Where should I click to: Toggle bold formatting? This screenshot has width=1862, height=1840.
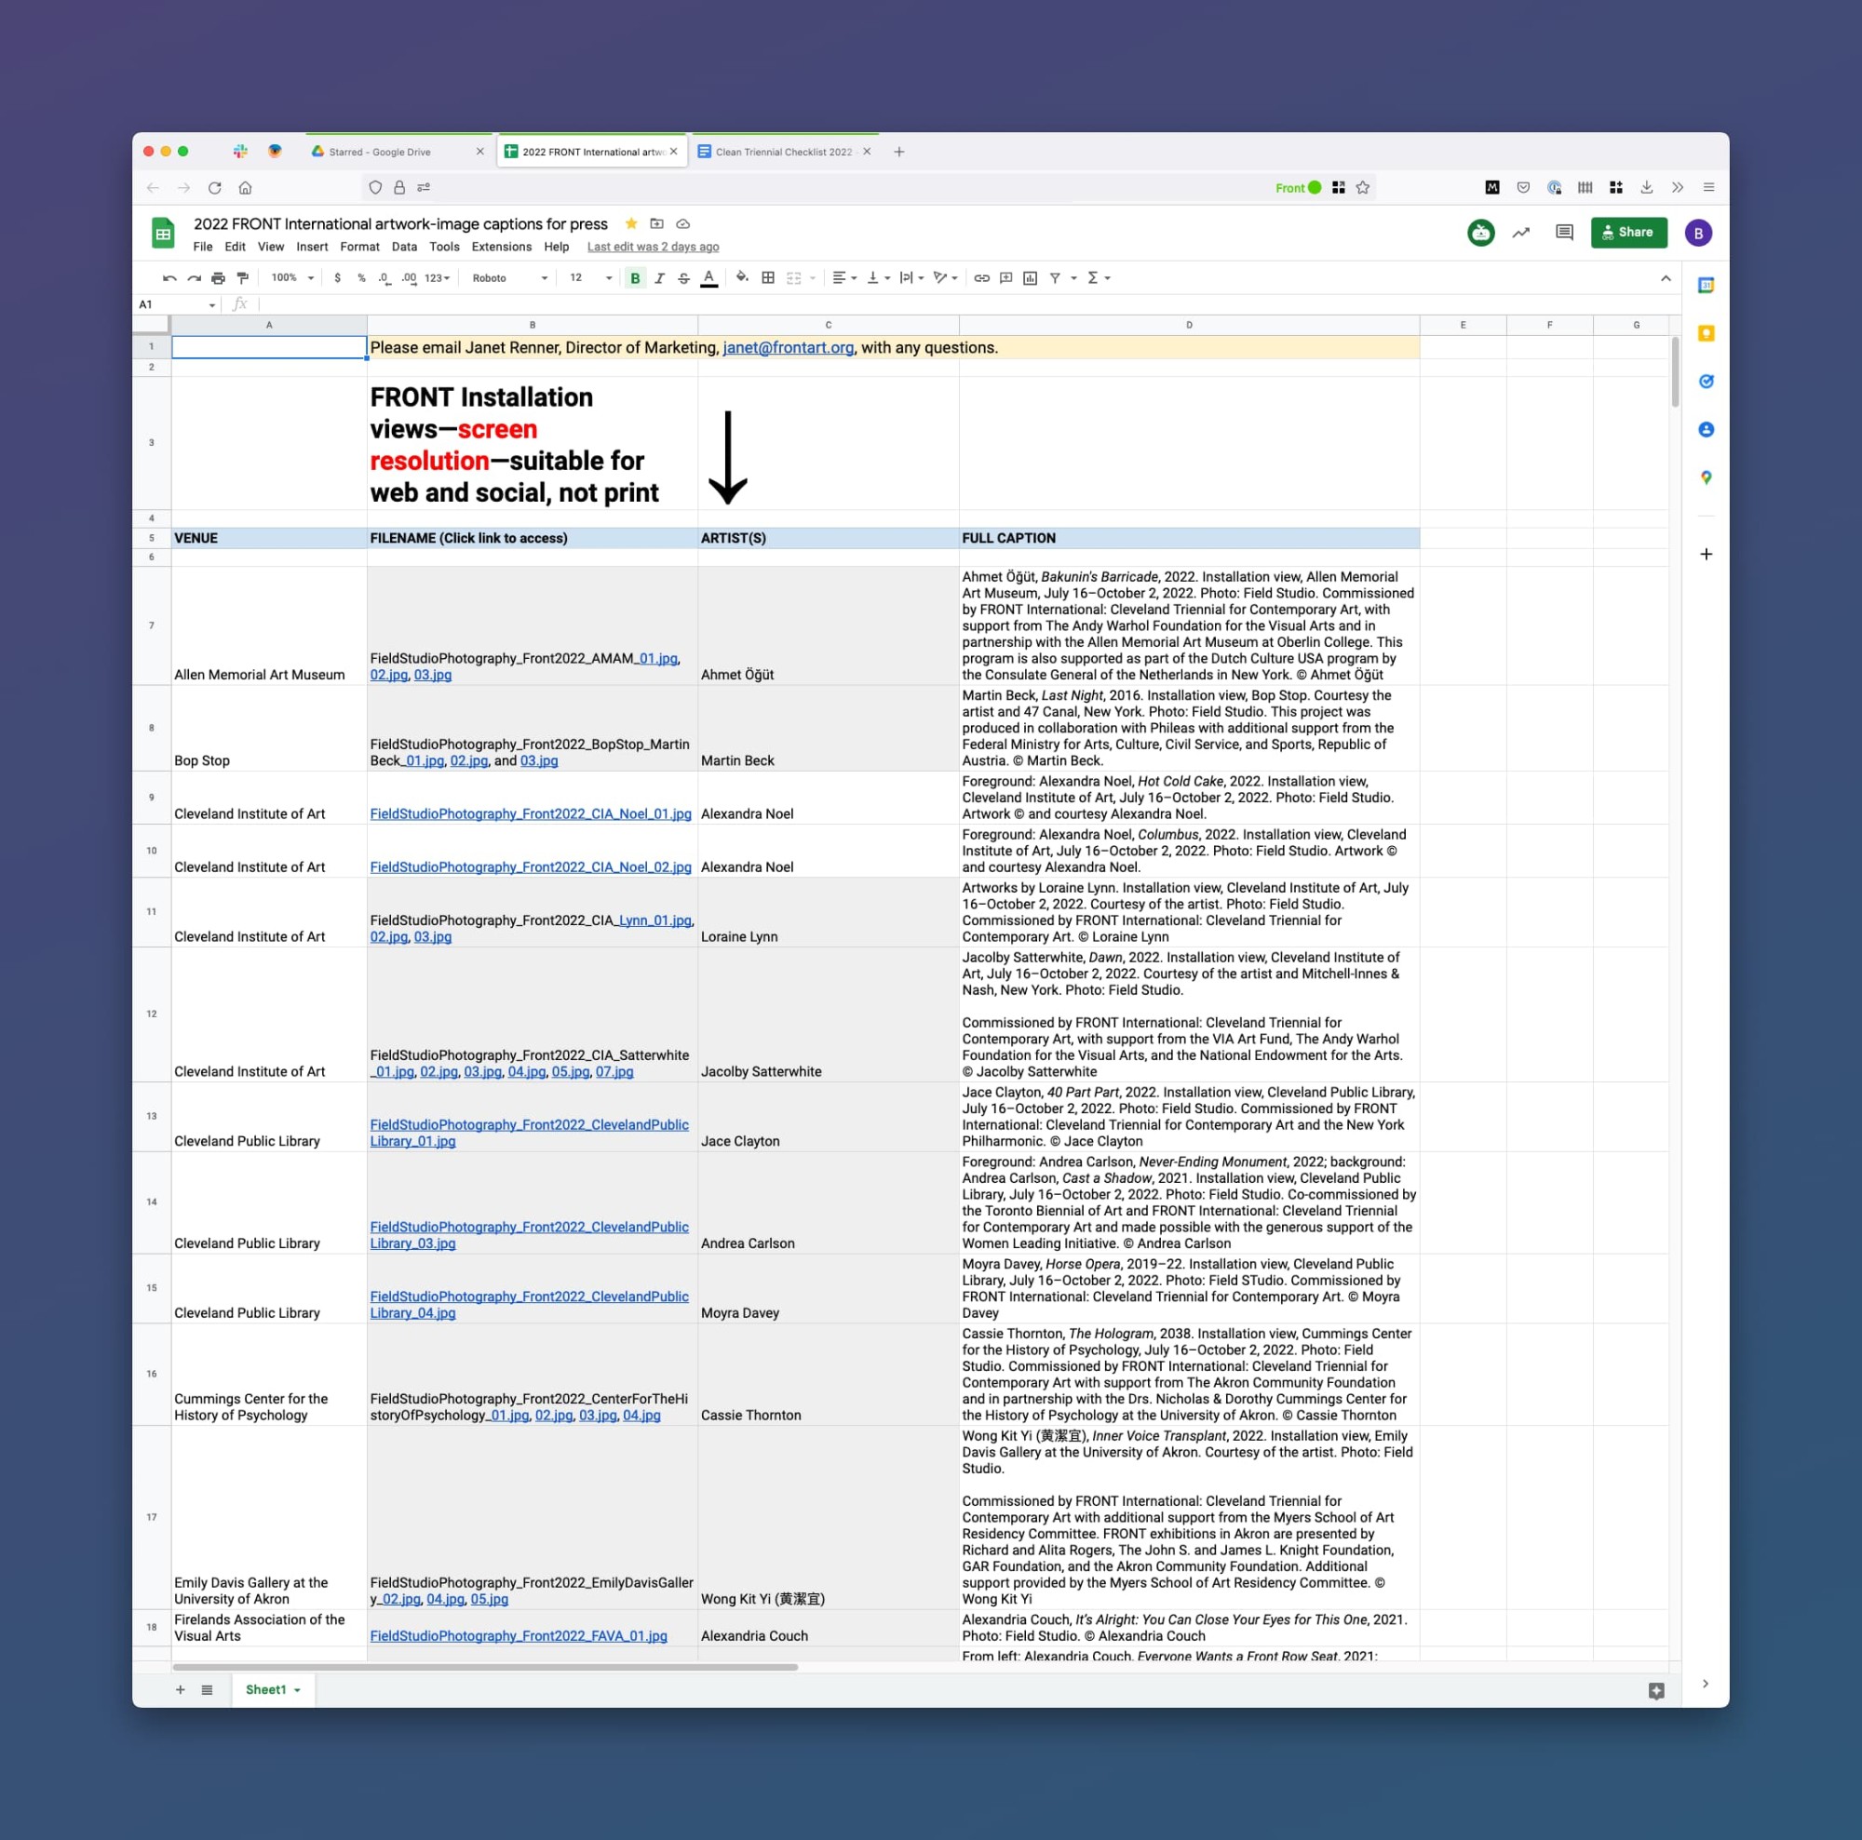click(635, 278)
